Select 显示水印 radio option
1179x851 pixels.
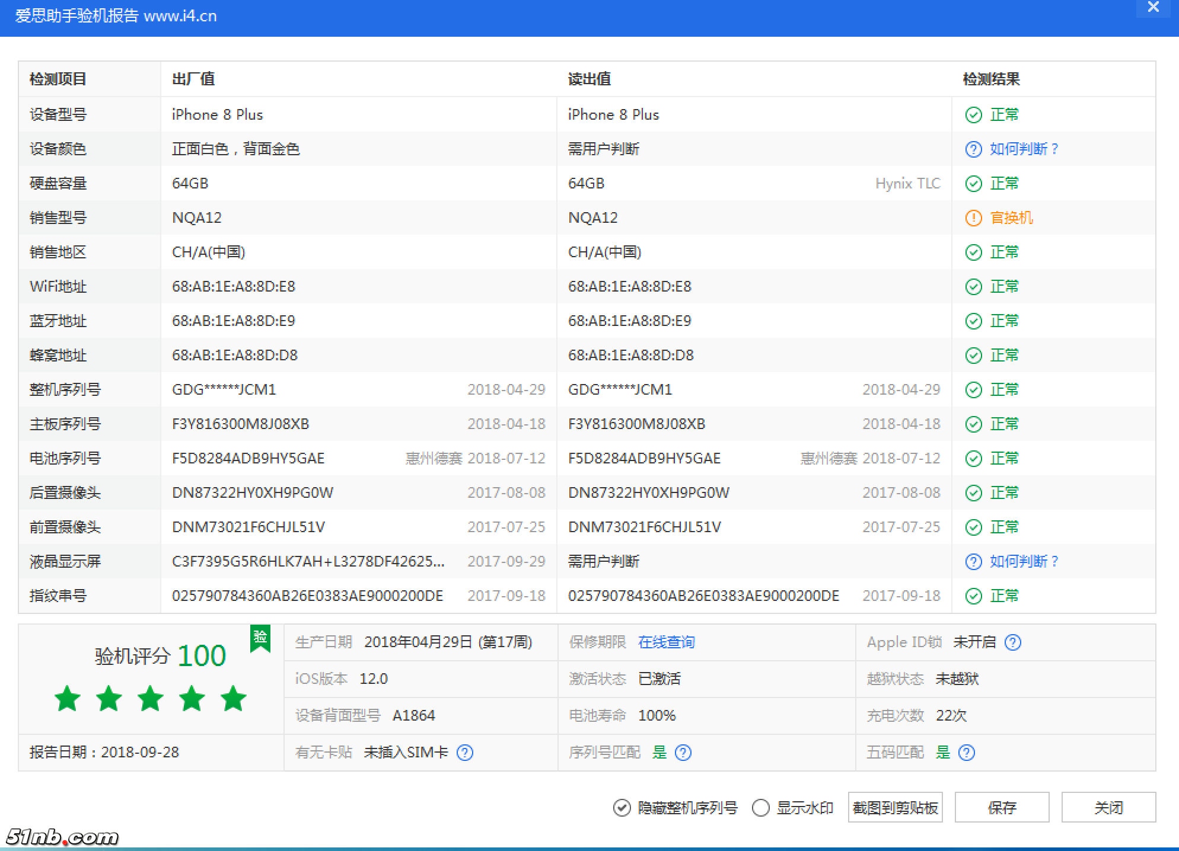pyautogui.click(x=761, y=808)
